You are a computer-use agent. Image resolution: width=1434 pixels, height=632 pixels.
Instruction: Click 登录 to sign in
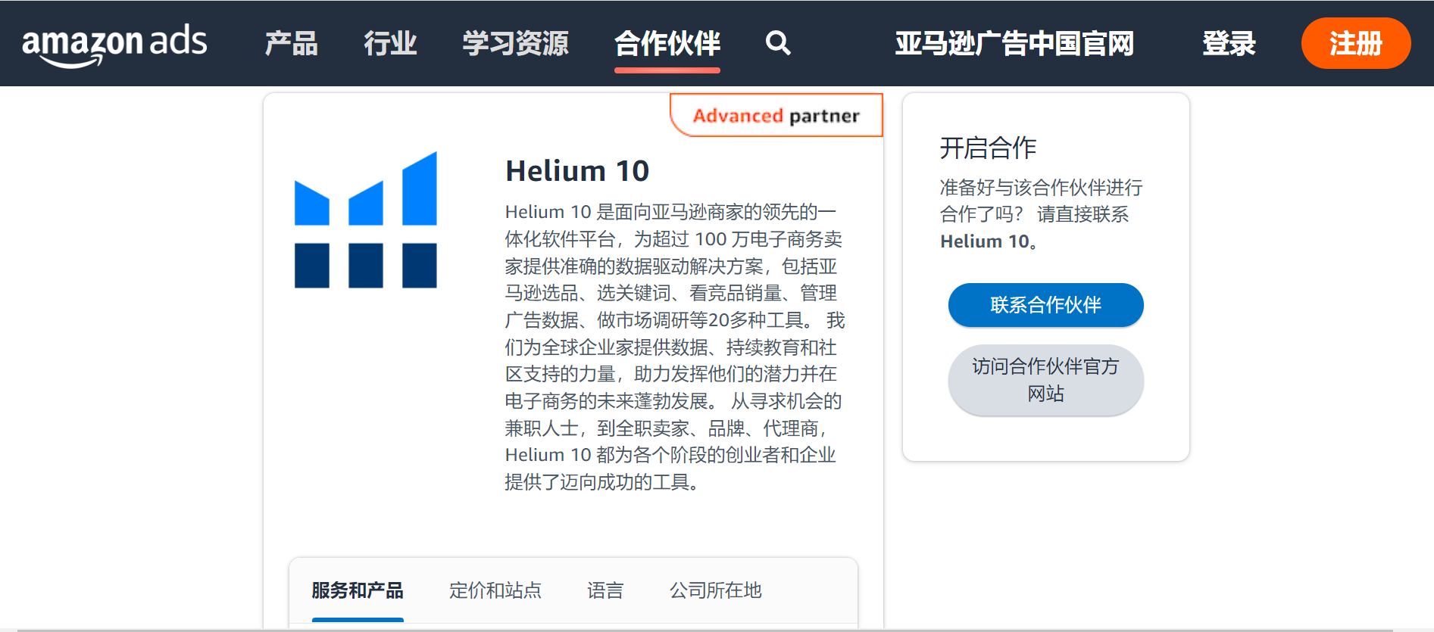click(1229, 45)
